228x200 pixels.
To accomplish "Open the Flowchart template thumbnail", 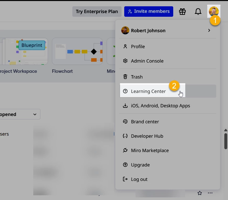I will click(77, 51).
